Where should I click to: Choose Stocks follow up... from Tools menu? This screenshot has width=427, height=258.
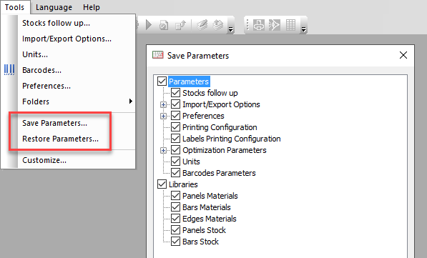(x=56, y=23)
